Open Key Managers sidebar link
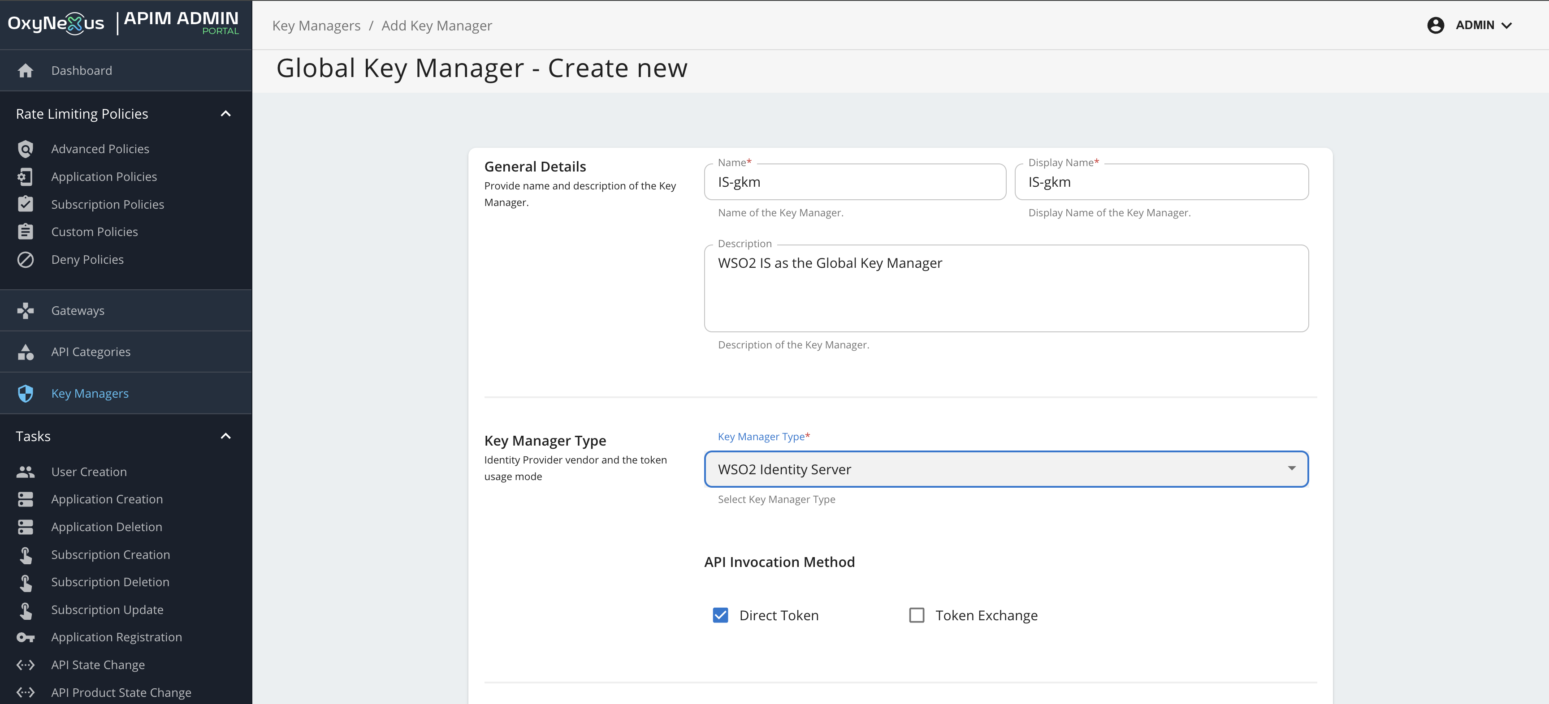The height and width of the screenshot is (704, 1549). (125, 394)
